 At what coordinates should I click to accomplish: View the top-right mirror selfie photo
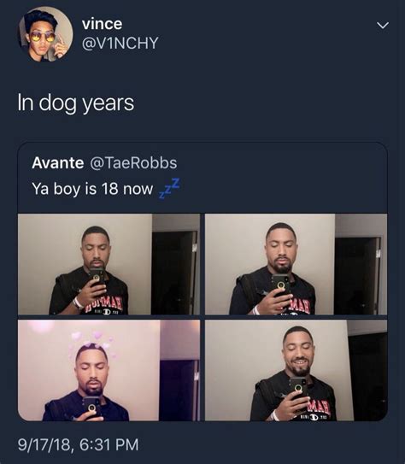(x=296, y=264)
